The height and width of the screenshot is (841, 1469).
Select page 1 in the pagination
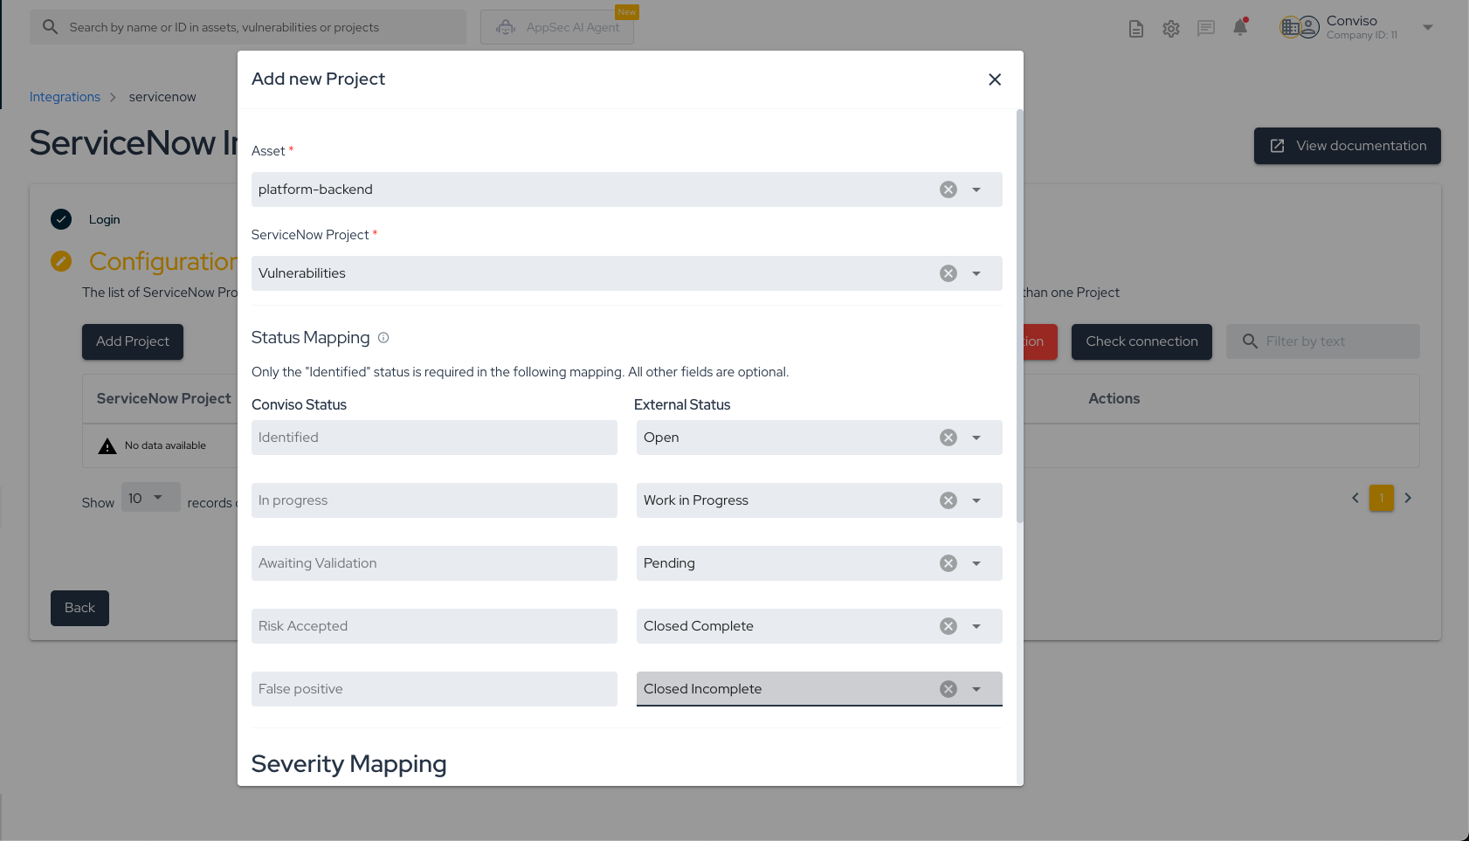point(1381,498)
